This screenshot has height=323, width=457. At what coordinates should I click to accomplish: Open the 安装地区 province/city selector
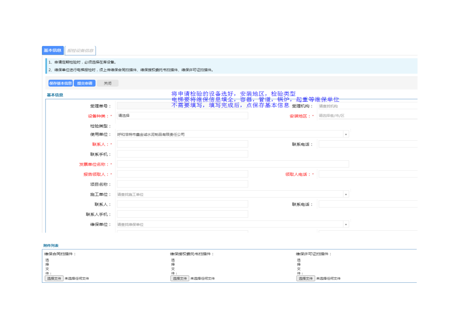click(368, 116)
